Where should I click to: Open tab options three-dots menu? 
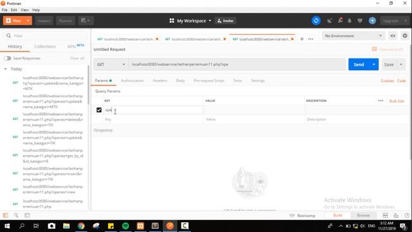(310, 39)
